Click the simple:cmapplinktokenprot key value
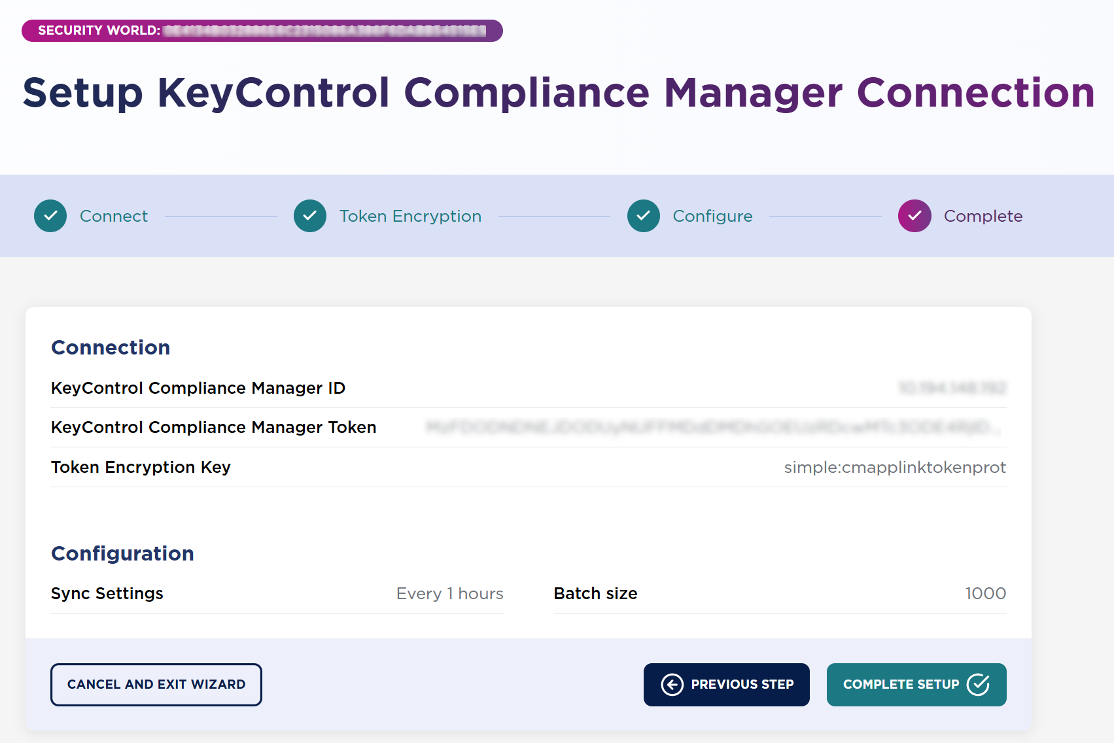 click(x=895, y=467)
